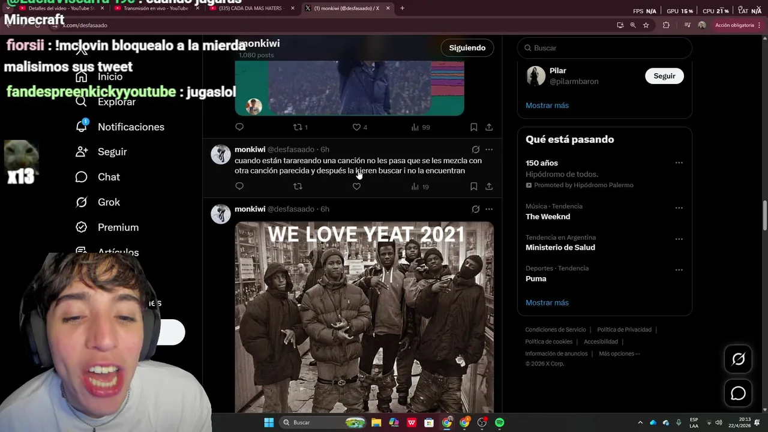Bookmark this page with the star icon

tap(646, 25)
